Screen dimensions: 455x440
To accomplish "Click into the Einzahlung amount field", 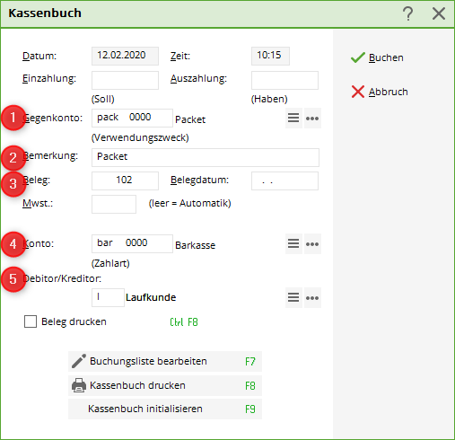I will pyautogui.click(x=125, y=80).
